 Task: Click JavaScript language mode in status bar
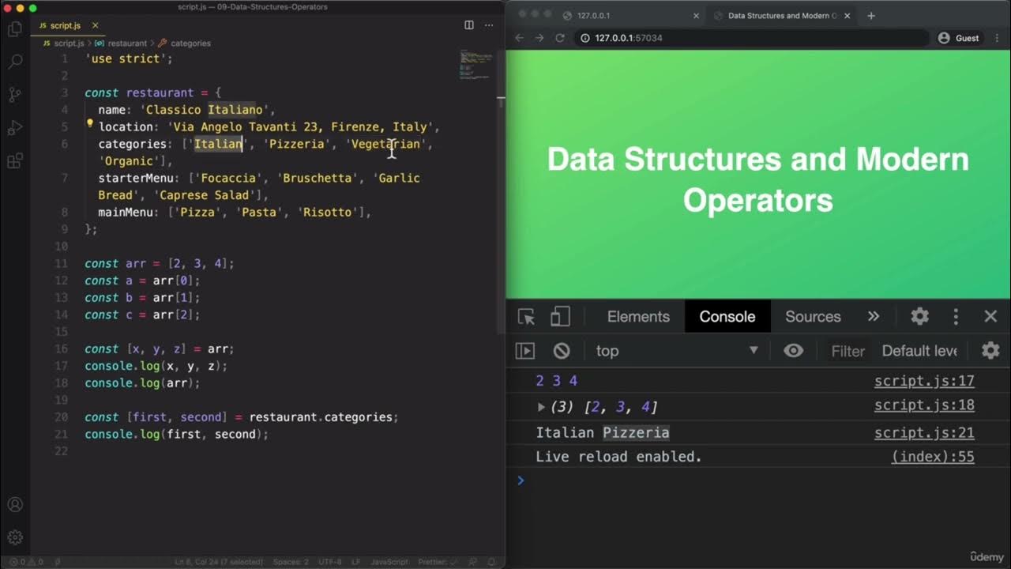point(389,562)
